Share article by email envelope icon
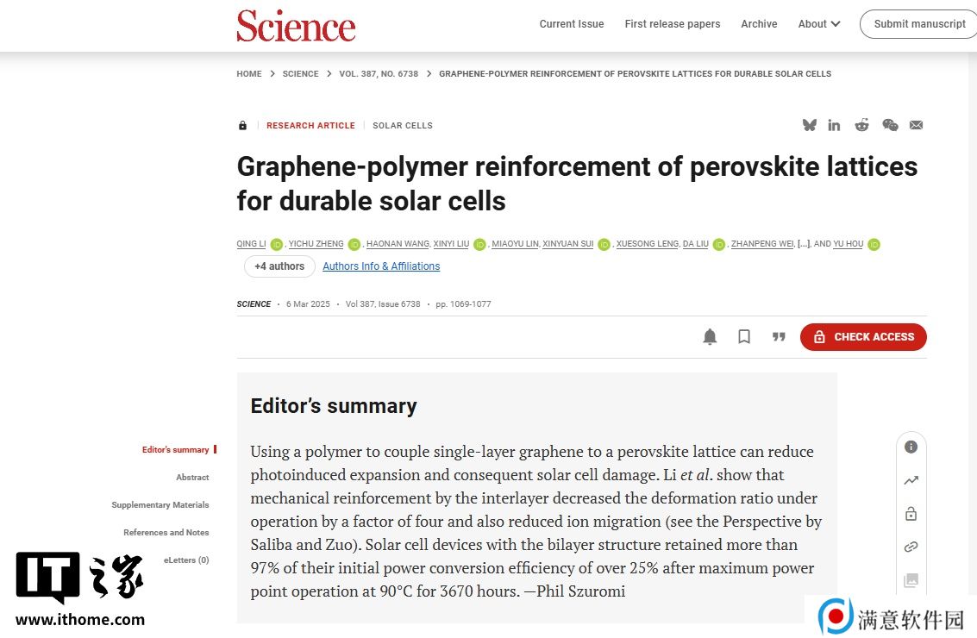977x638 pixels. click(916, 125)
